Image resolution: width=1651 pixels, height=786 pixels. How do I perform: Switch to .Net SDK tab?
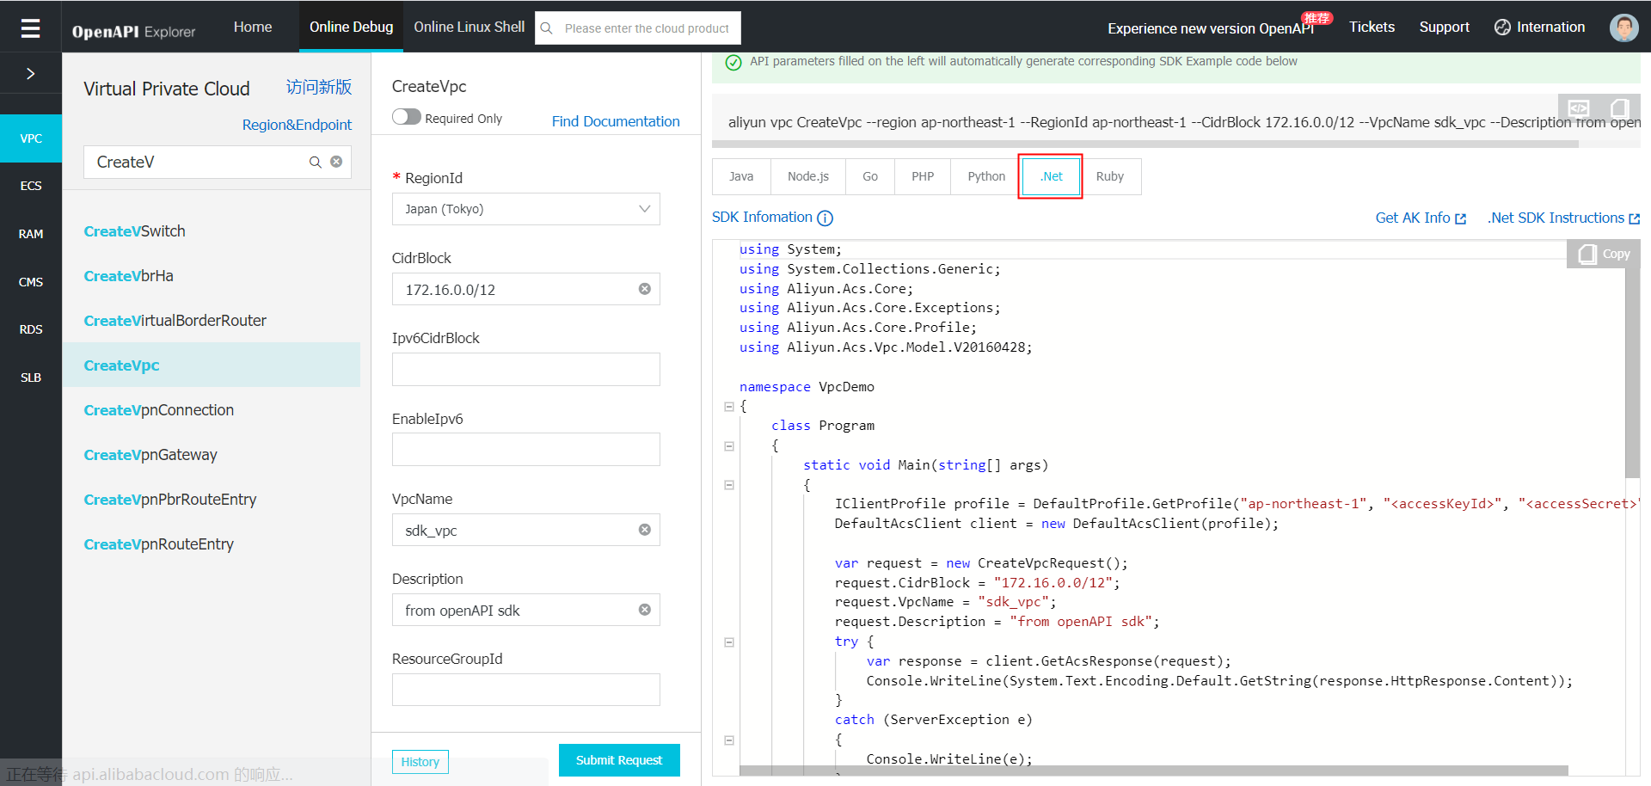coord(1051,176)
